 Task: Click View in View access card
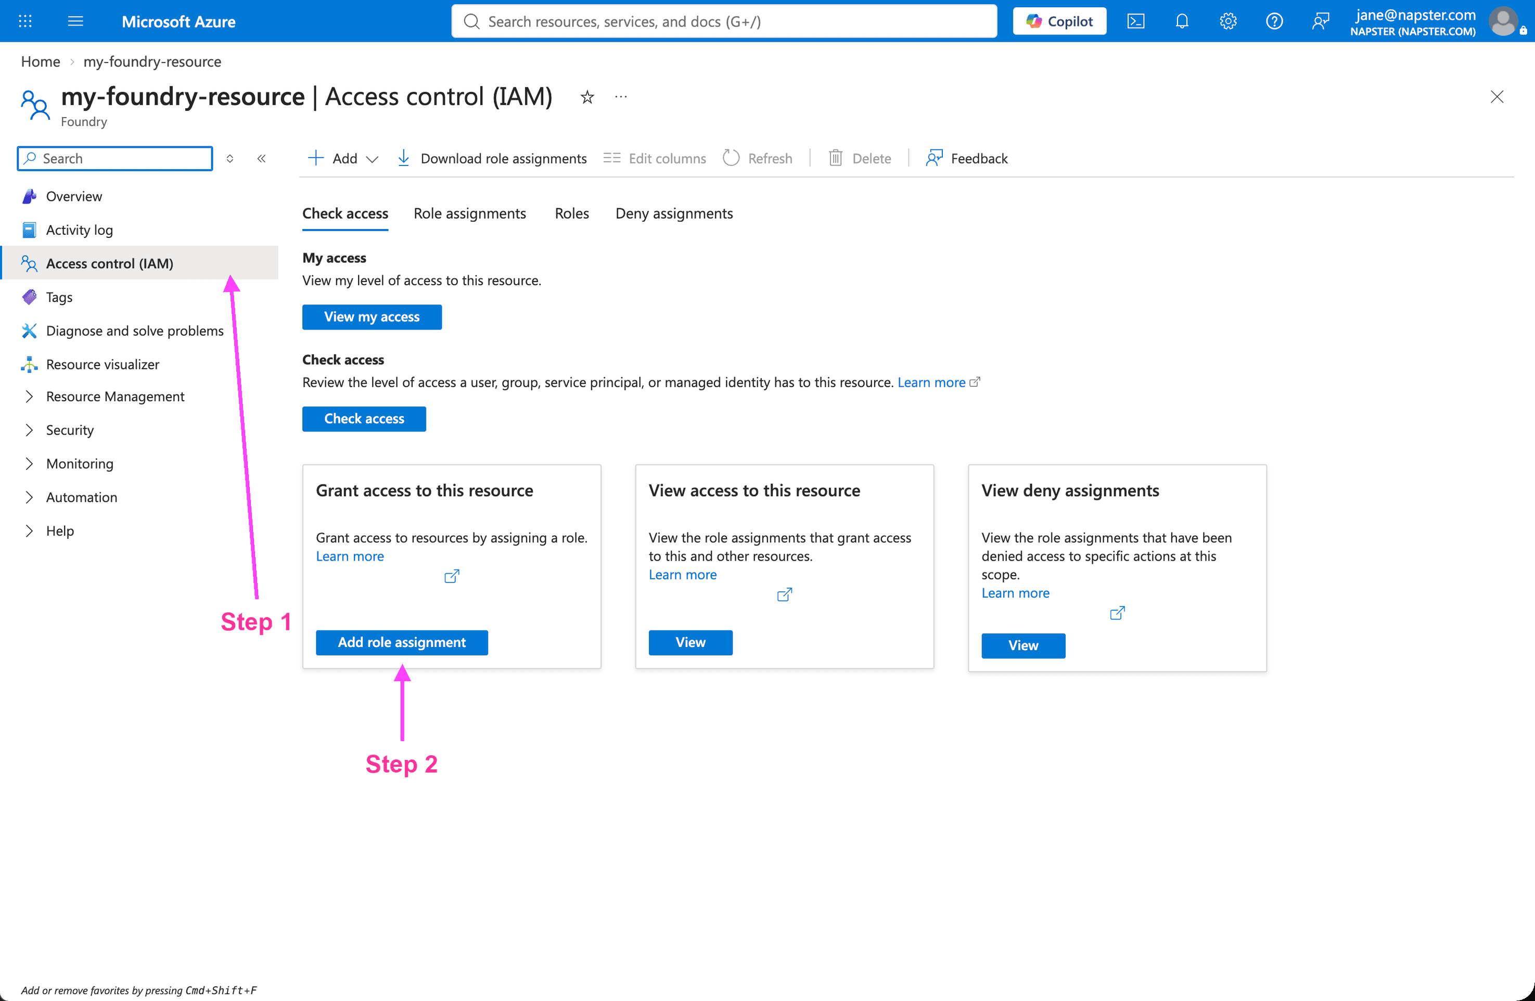[690, 643]
